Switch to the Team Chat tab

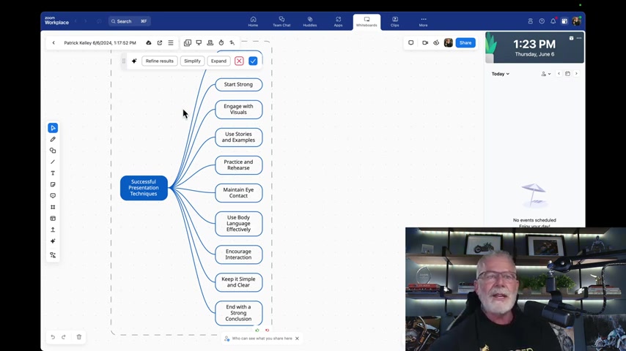[281, 21]
